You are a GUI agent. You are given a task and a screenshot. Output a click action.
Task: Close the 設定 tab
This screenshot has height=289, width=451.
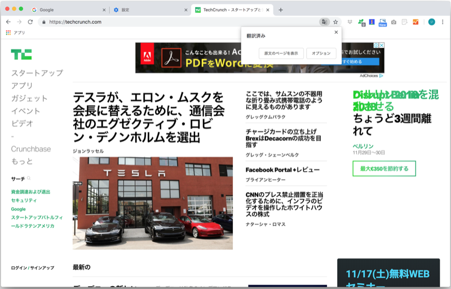pos(186,10)
